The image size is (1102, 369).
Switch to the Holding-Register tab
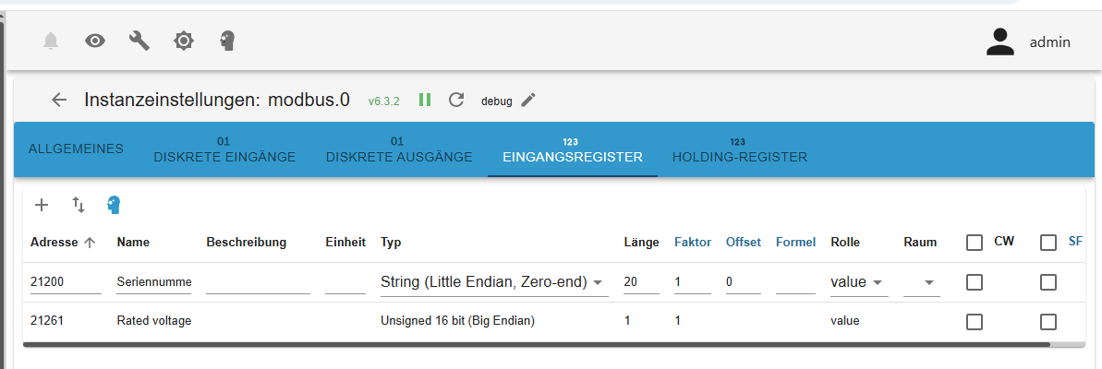(x=739, y=150)
